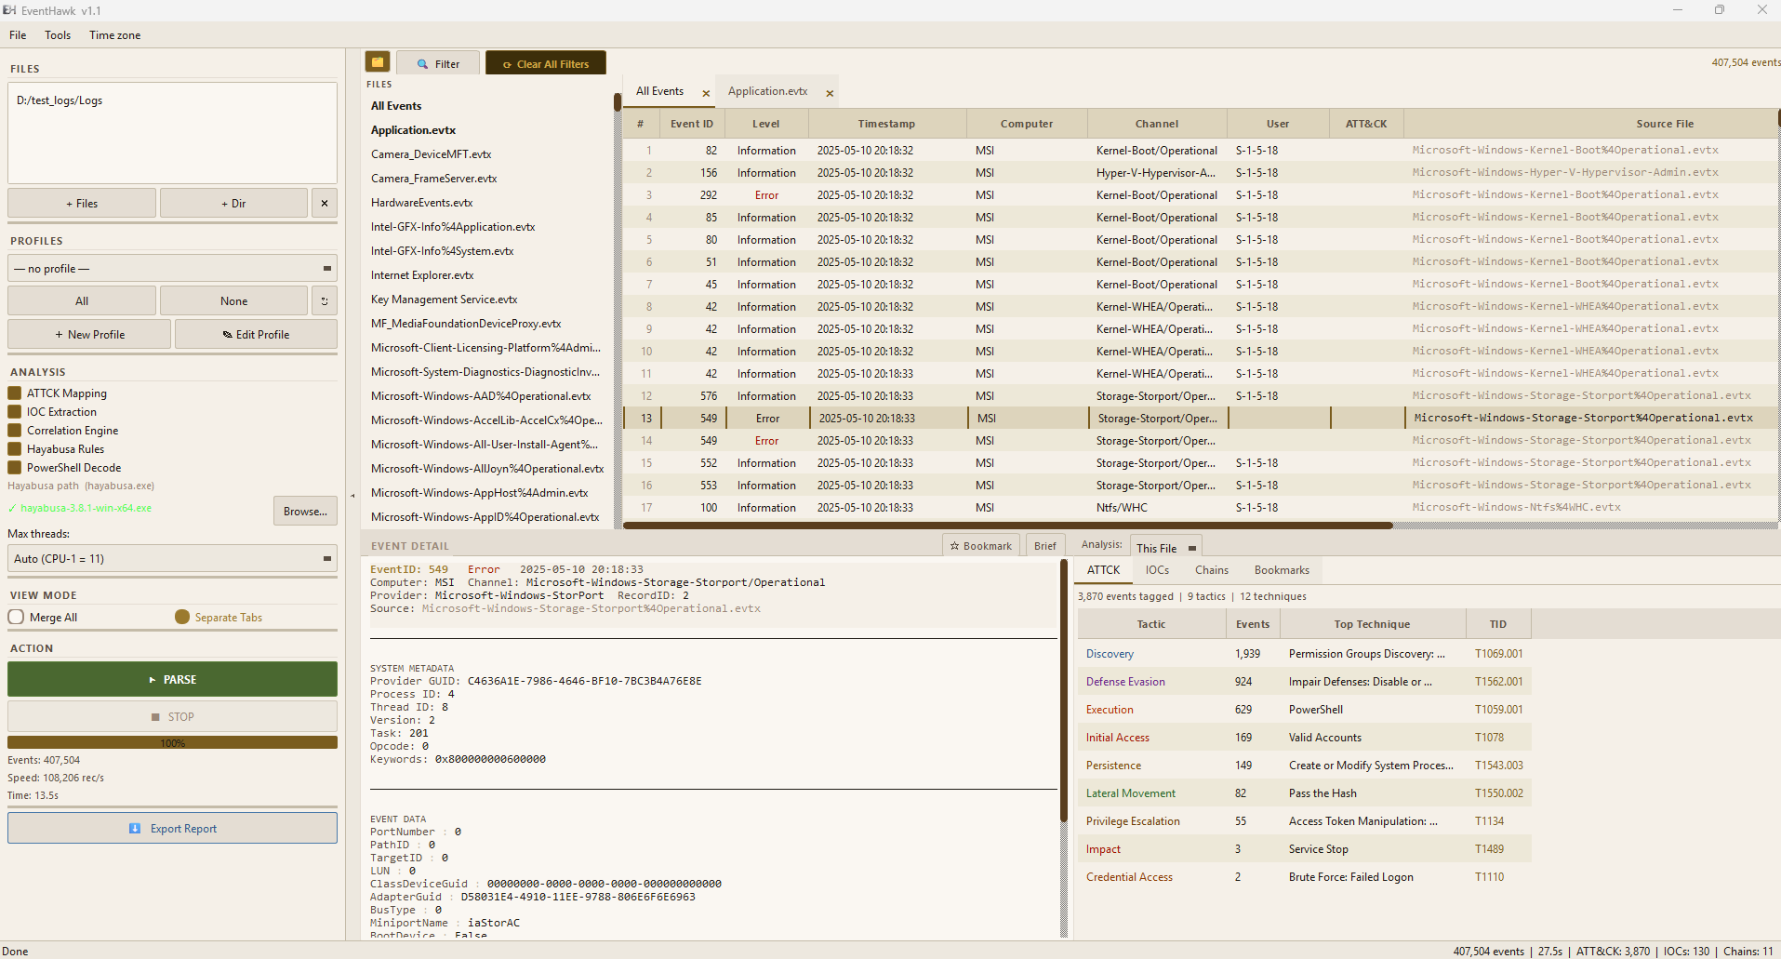Open Edit Profile with the pencil icon
The image size is (1781, 959).
[255, 334]
